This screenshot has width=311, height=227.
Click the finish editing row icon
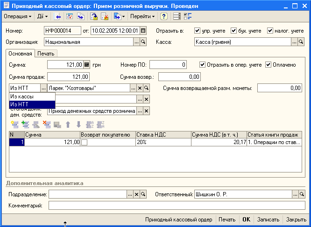click(x=57, y=124)
